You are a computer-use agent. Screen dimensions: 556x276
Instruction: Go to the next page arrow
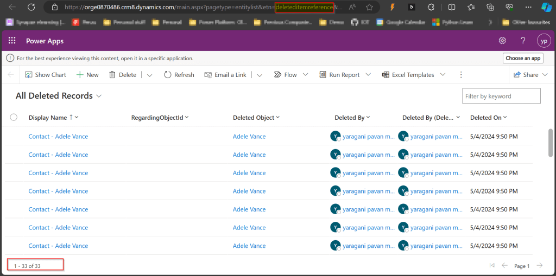(x=539, y=265)
